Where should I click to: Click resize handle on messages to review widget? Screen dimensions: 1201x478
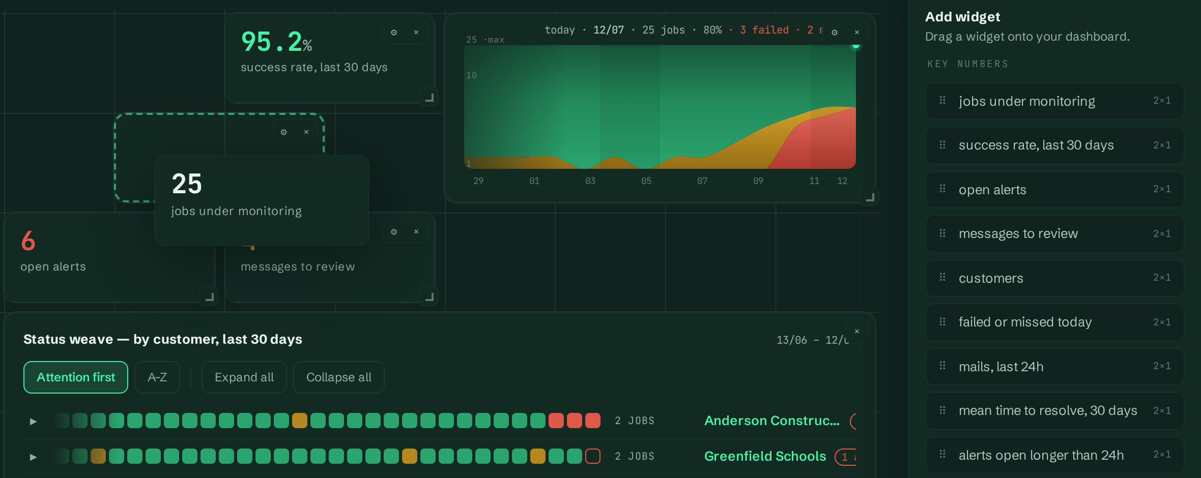coord(429,296)
